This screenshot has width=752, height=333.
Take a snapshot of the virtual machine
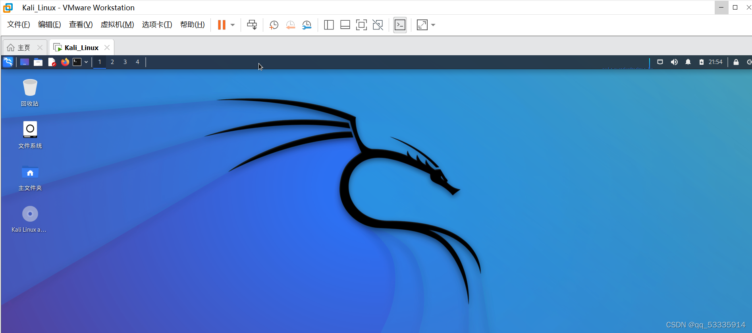(274, 25)
